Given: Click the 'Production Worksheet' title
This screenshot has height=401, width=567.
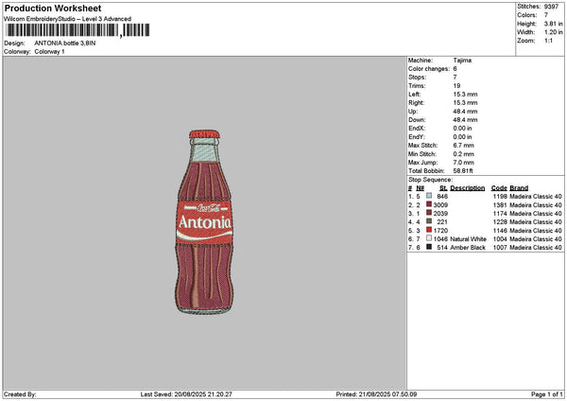Looking at the screenshot, I should click(x=53, y=8).
